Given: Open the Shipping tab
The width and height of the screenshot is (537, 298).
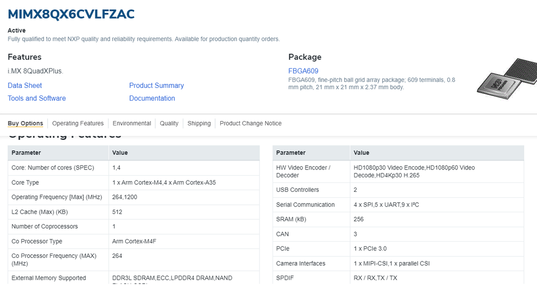Looking at the screenshot, I should [x=199, y=123].
